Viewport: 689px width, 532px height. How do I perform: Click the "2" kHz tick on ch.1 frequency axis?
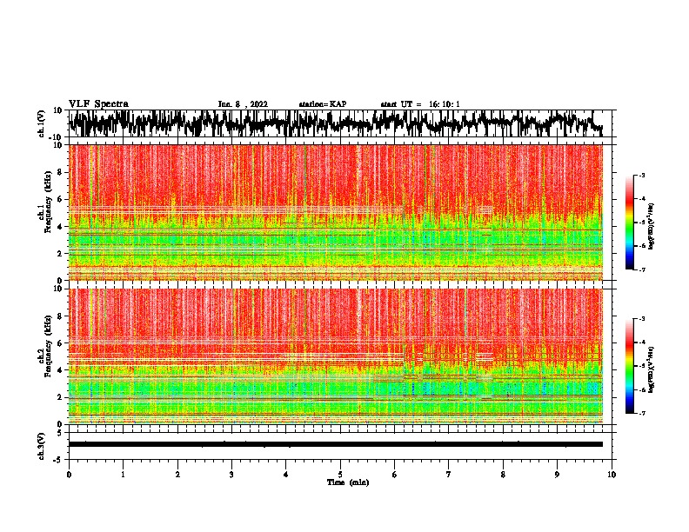pyautogui.click(x=61, y=253)
